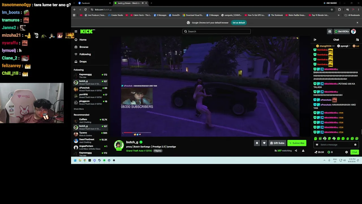Screen dimensions: 362x204
Task: Open the user profile avatar menu
Action: [354, 31]
